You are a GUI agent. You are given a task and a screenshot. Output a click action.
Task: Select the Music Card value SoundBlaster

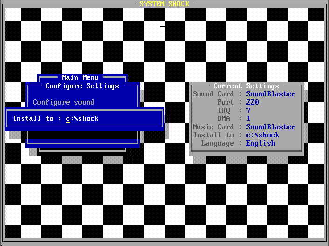[x=271, y=127]
